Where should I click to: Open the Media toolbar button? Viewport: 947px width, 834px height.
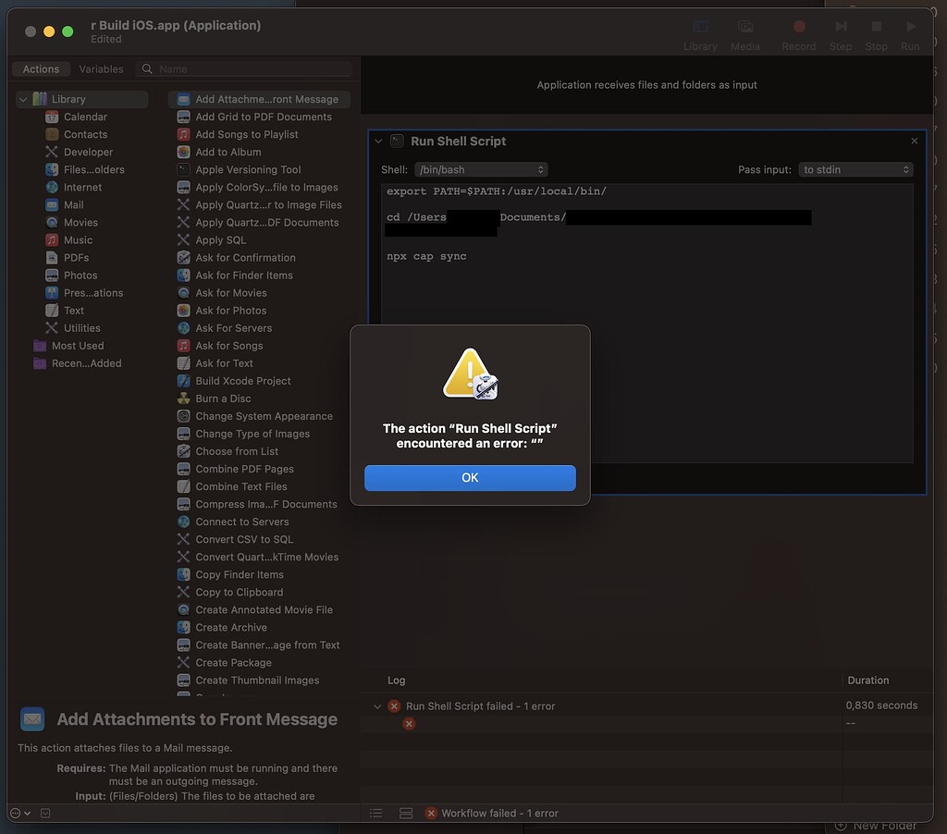tap(745, 35)
